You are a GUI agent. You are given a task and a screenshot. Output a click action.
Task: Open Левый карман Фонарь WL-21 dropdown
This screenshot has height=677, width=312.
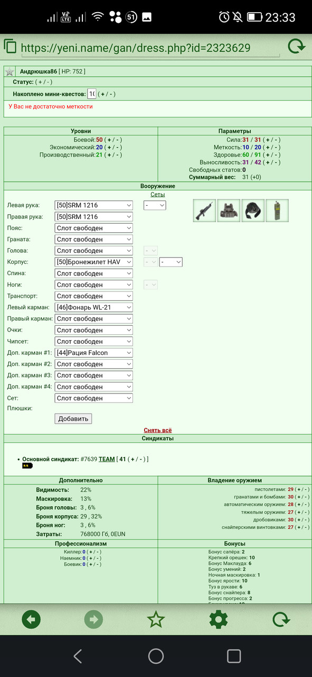click(93, 307)
